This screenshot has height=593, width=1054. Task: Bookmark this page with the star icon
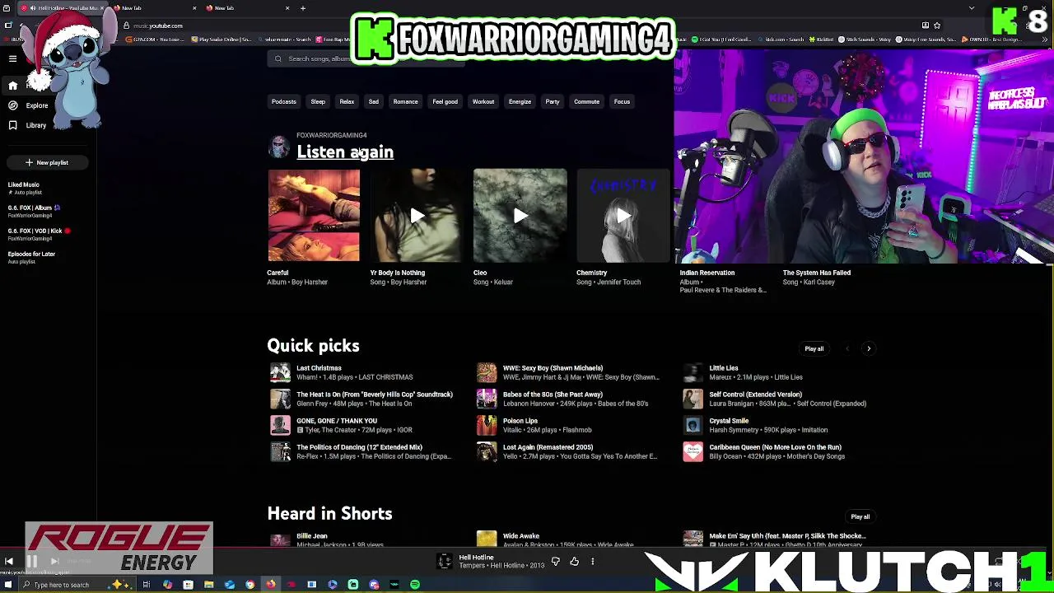[x=937, y=26]
